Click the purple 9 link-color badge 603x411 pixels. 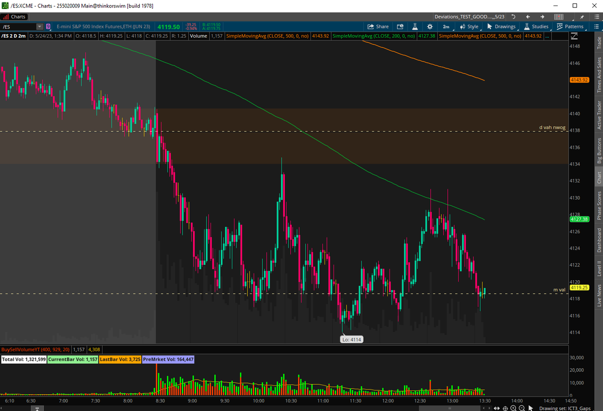(48, 27)
